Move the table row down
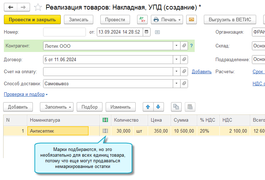The image size is (265, 180). [159, 107]
